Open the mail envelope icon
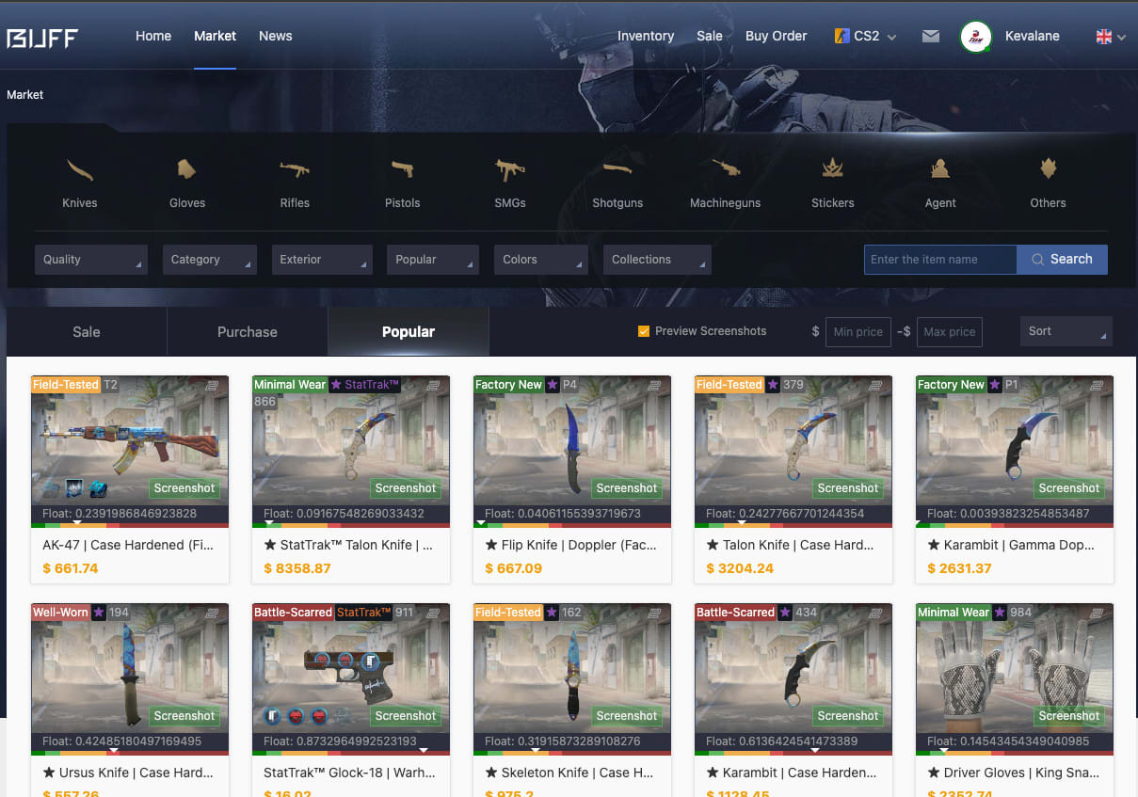Screen dimensions: 1138x797 (x=931, y=36)
